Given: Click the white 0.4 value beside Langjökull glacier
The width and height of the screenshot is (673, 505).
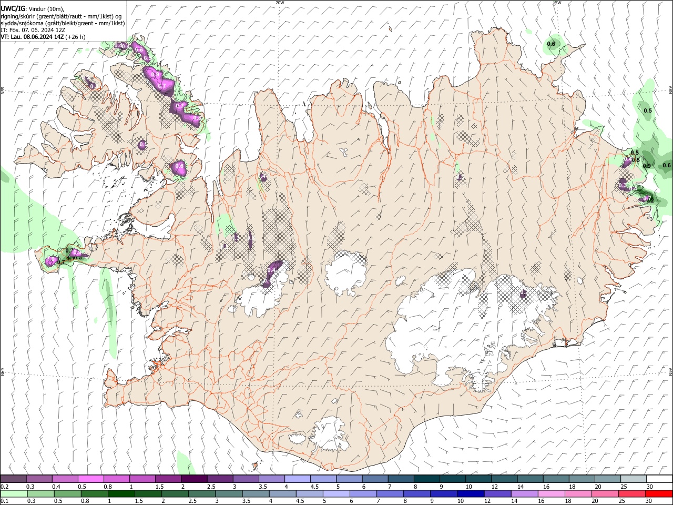Looking at the screenshot, I should pos(271,270).
